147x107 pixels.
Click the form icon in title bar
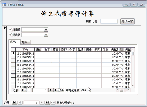pyautogui.click(x=4, y=5)
